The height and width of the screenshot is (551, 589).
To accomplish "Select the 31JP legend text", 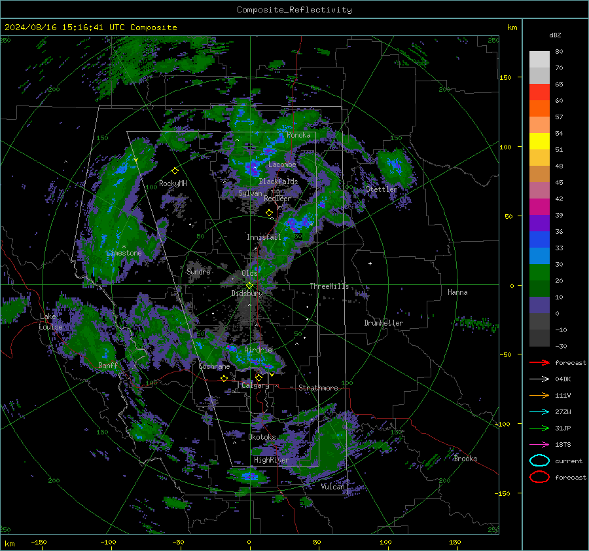I will point(563,428).
